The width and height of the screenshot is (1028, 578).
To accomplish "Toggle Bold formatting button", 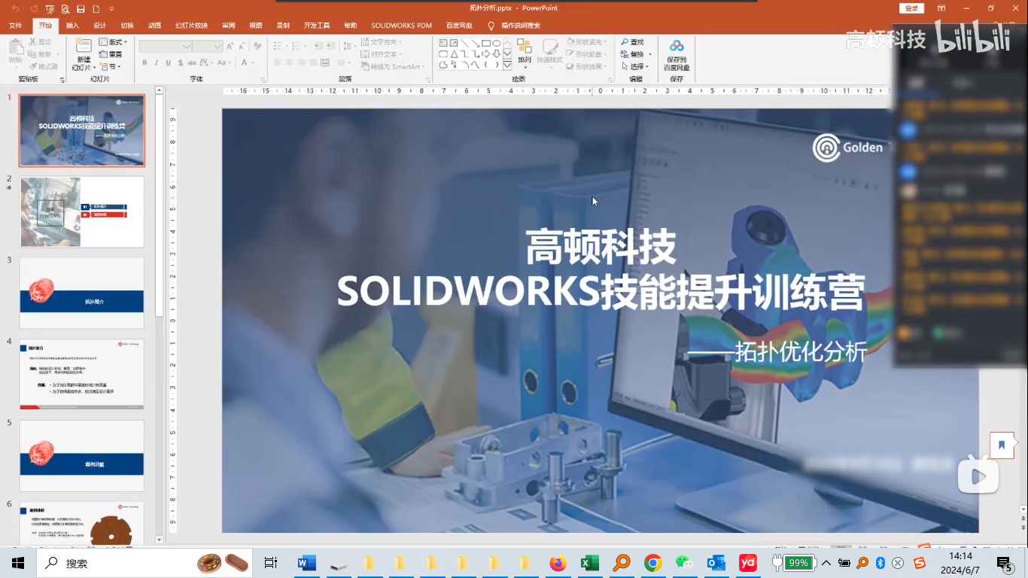I will [x=144, y=63].
